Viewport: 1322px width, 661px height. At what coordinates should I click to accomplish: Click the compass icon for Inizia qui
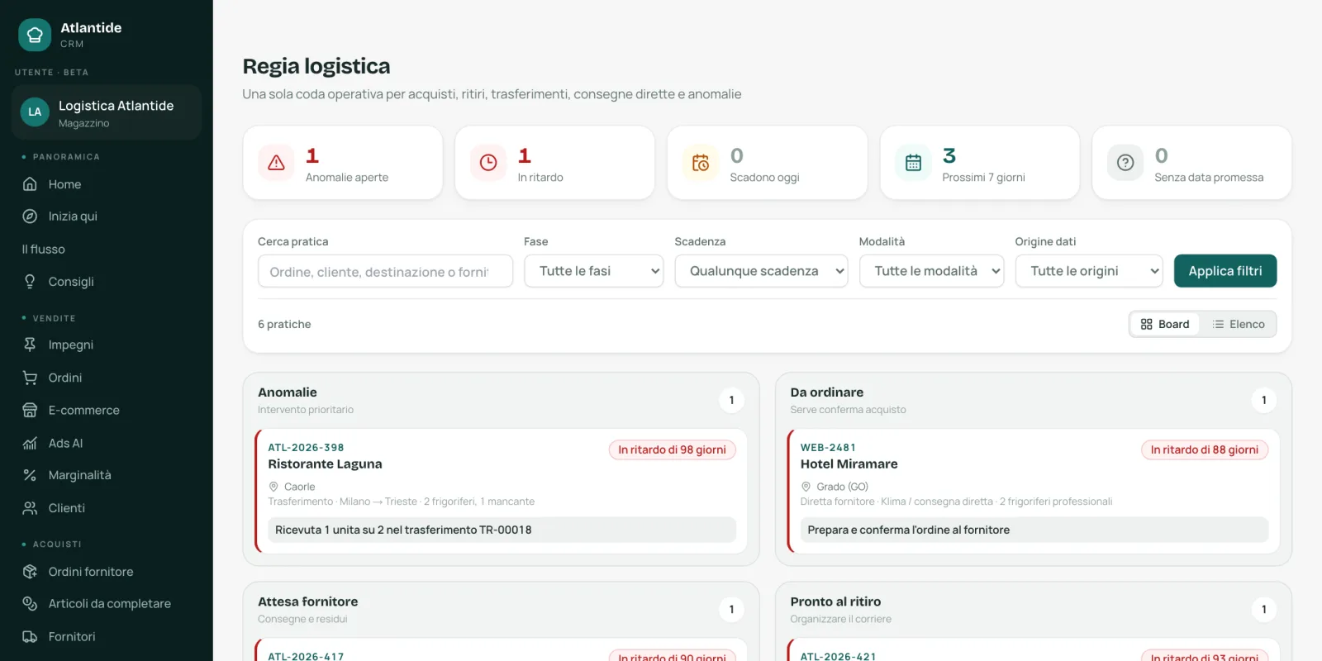(30, 216)
